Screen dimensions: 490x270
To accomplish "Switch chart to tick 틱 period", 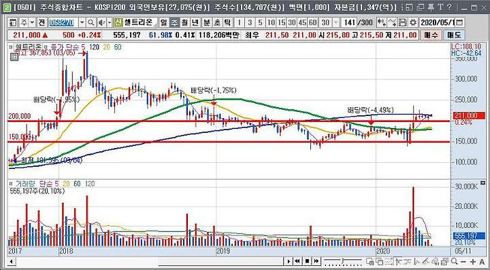I will 228,22.
